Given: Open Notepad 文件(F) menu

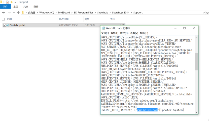Looking at the screenshot, I should 105,33.
